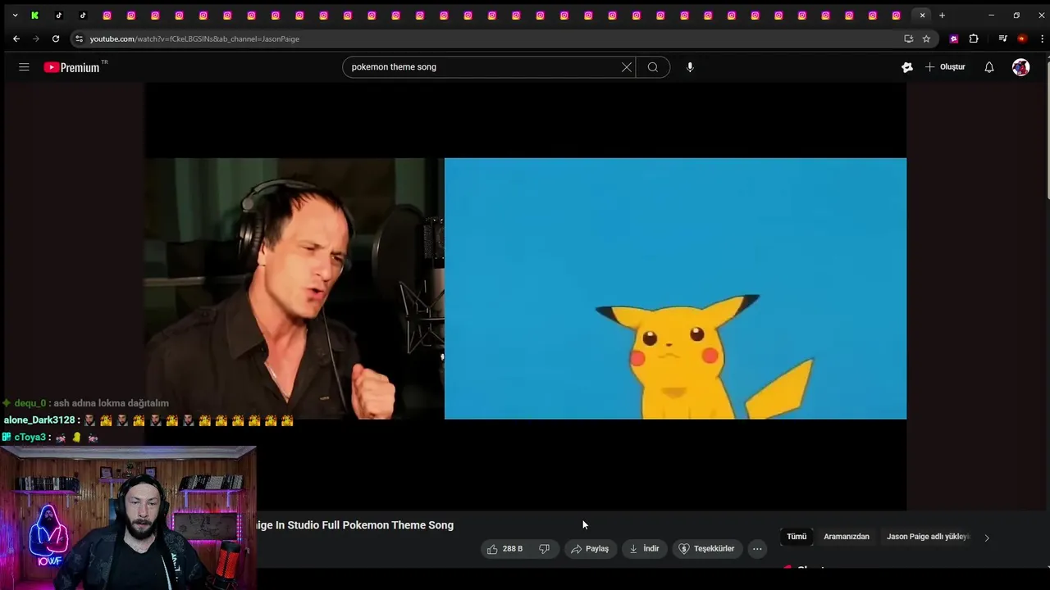Close the current YouTube tab
Viewport: 1050px width, 590px height.
(922, 16)
